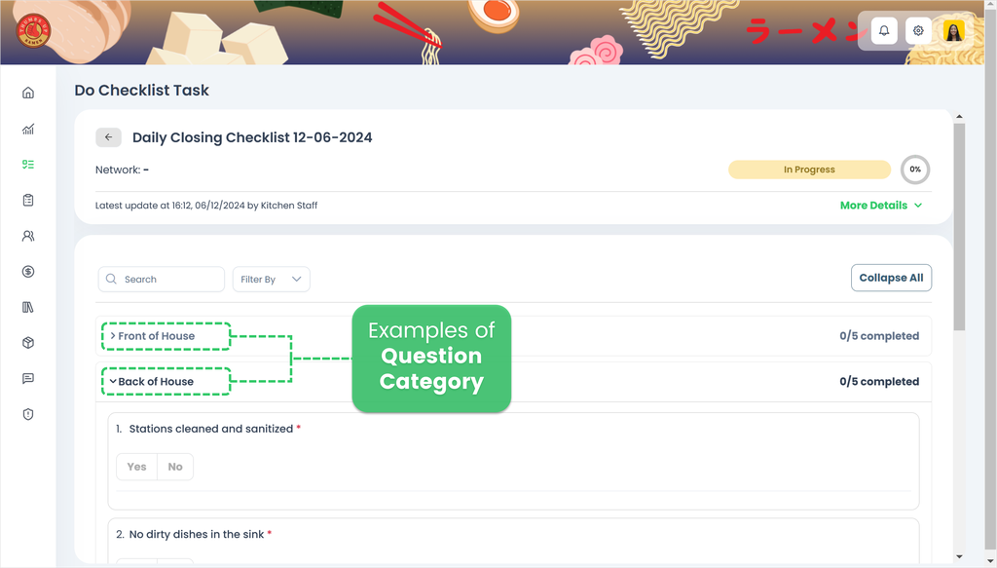Screen dimensions: 997x568
Task: Open the package box icon in sidebar
Action: coord(28,343)
